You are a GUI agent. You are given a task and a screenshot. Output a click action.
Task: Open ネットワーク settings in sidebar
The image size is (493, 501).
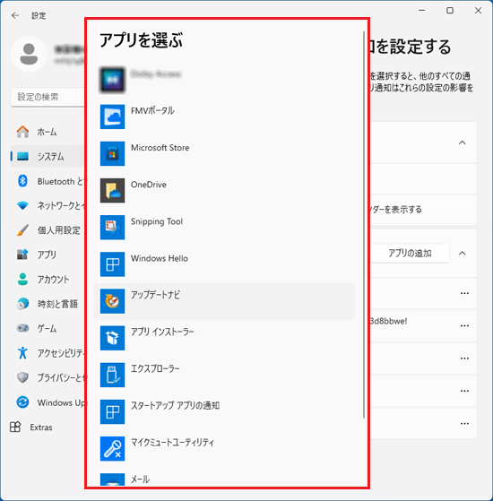coord(48,205)
